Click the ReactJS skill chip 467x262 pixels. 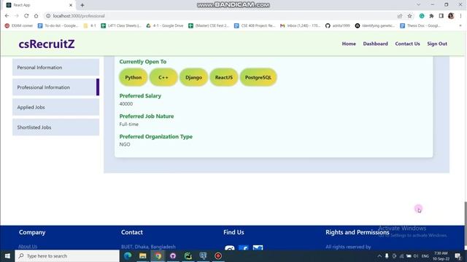[x=224, y=77]
